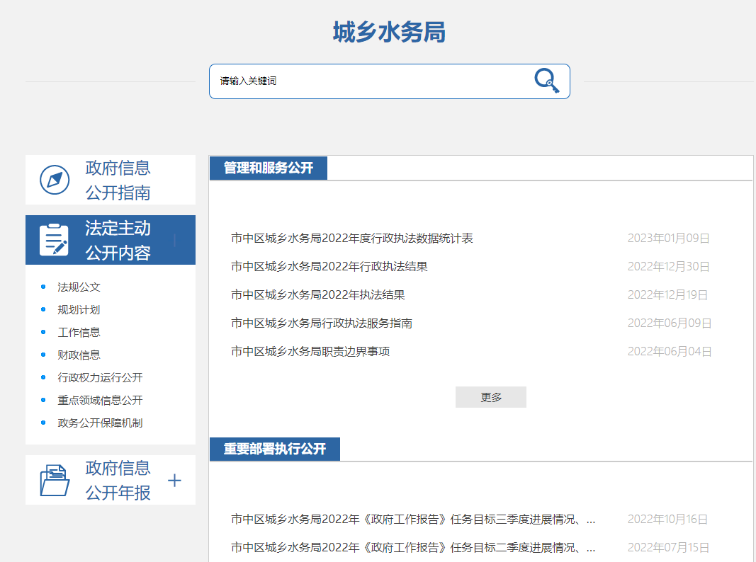Open 重点领域信息公开 in the sidebar
This screenshot has height=562, width=756.
coord(101,400)
